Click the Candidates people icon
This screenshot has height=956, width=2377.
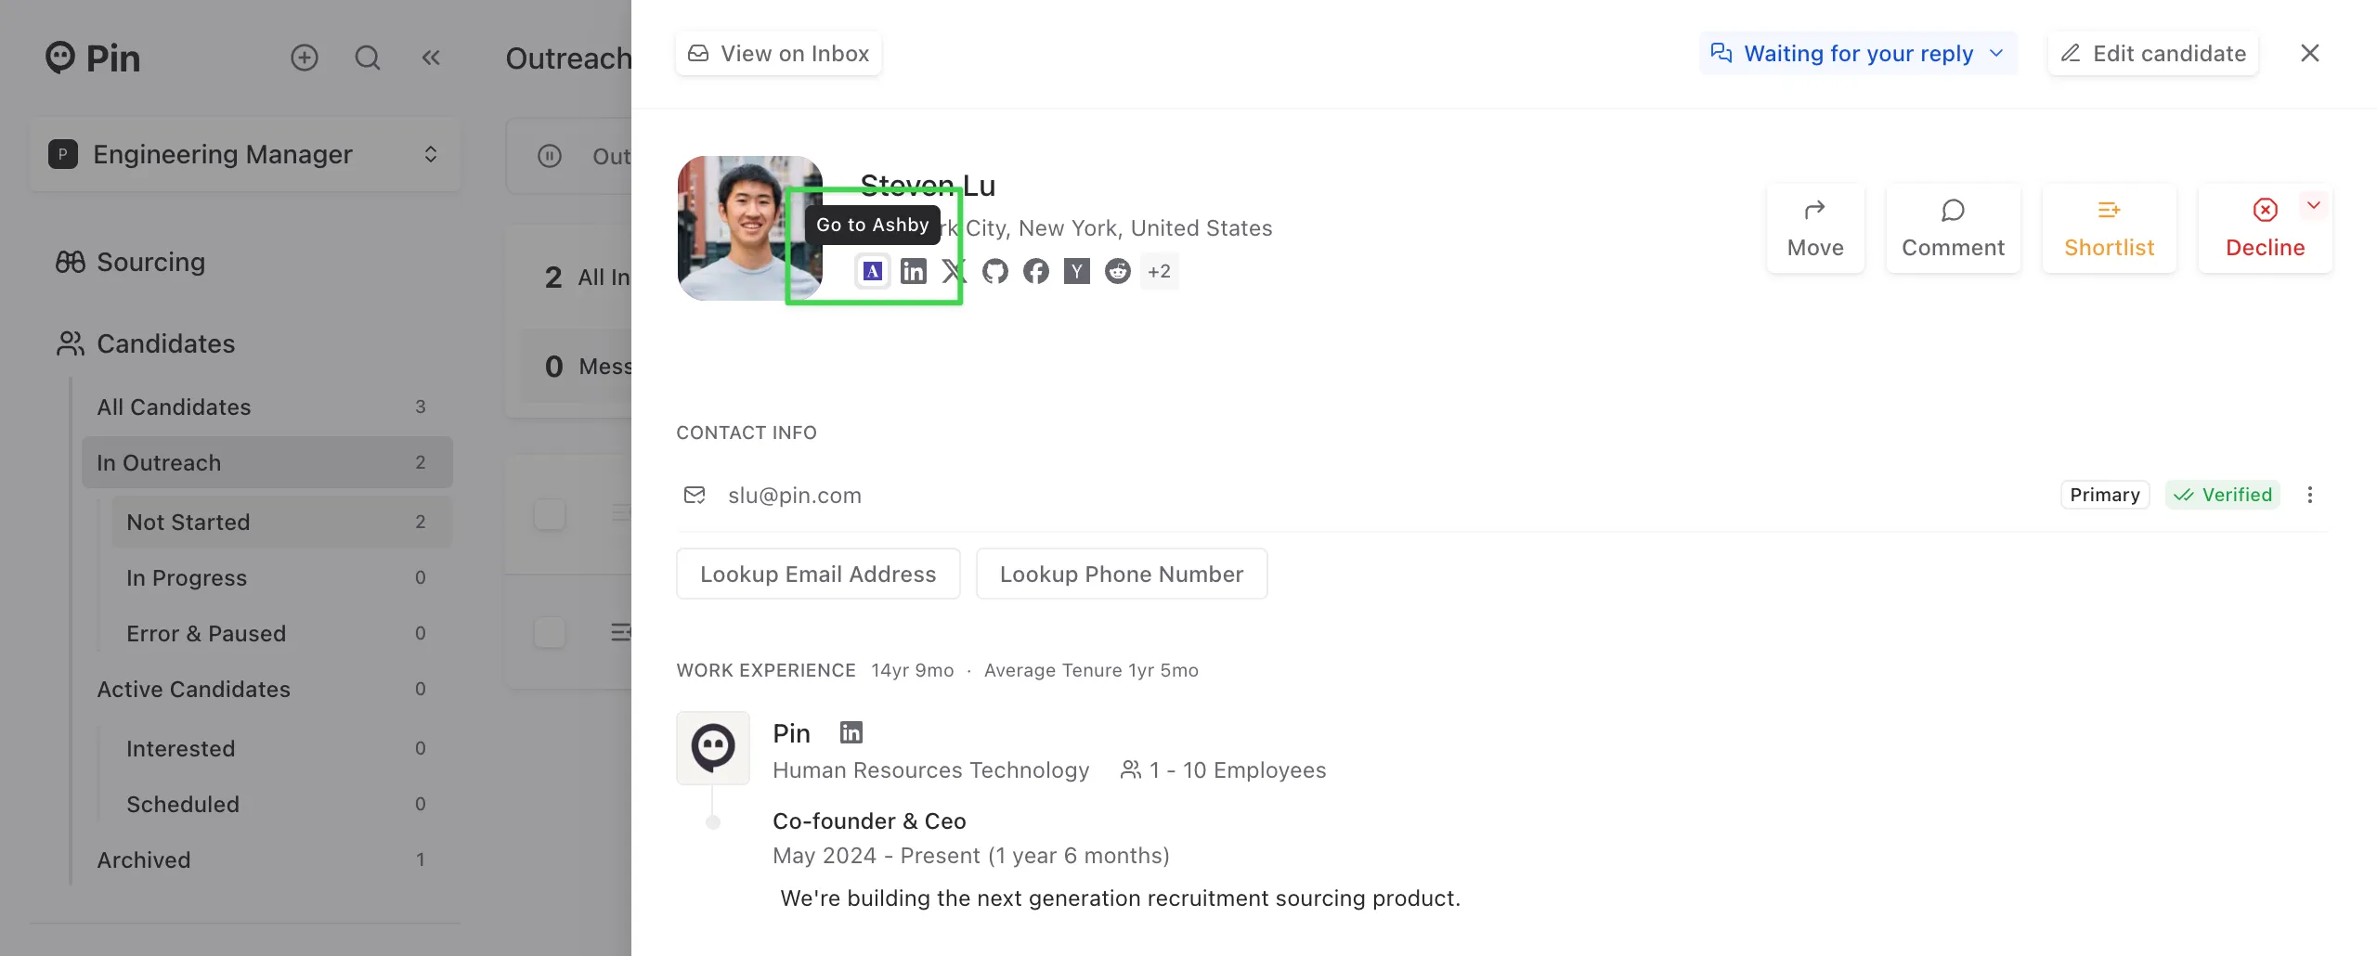tap(71, 343)
